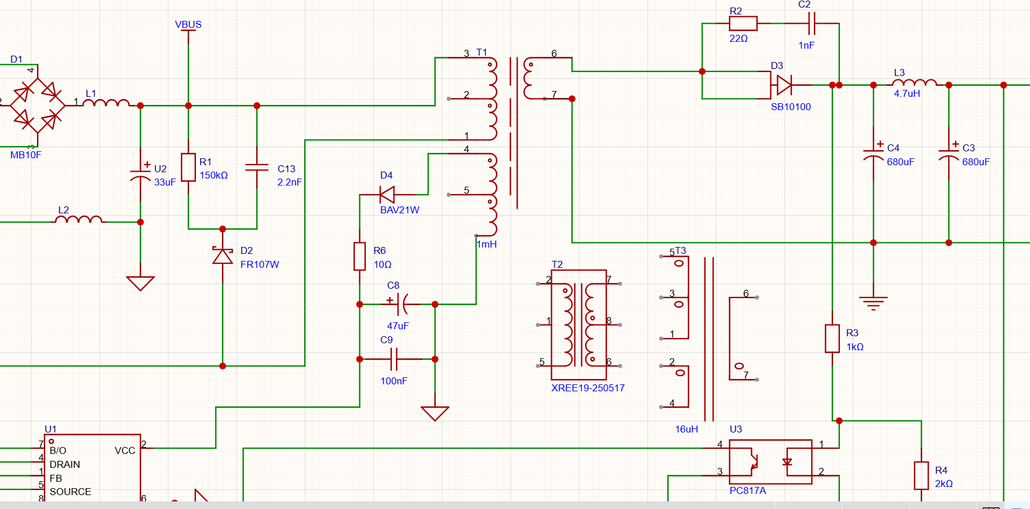The height and width of the screenshot is (509, 1030).
Task: Click the L3 4.7uH inductor symbol
Action: (914, 83)
